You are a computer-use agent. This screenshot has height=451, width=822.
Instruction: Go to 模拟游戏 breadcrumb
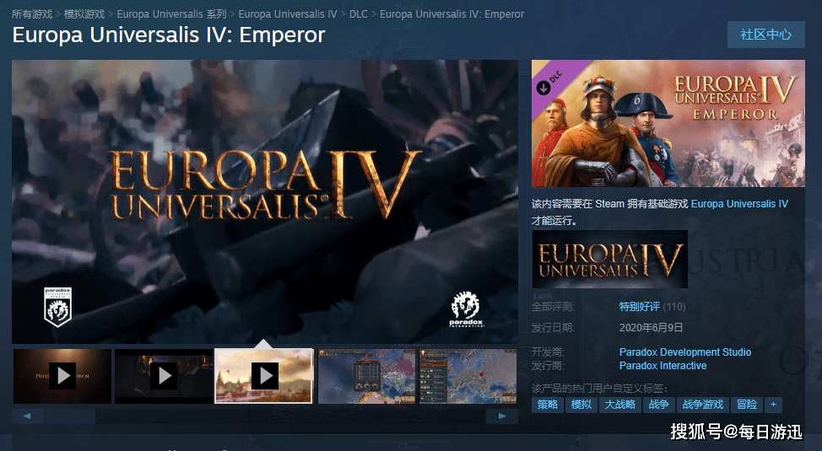[84, 14]
